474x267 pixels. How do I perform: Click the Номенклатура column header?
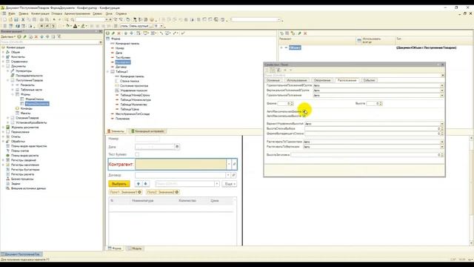click(x=143, y=201)
